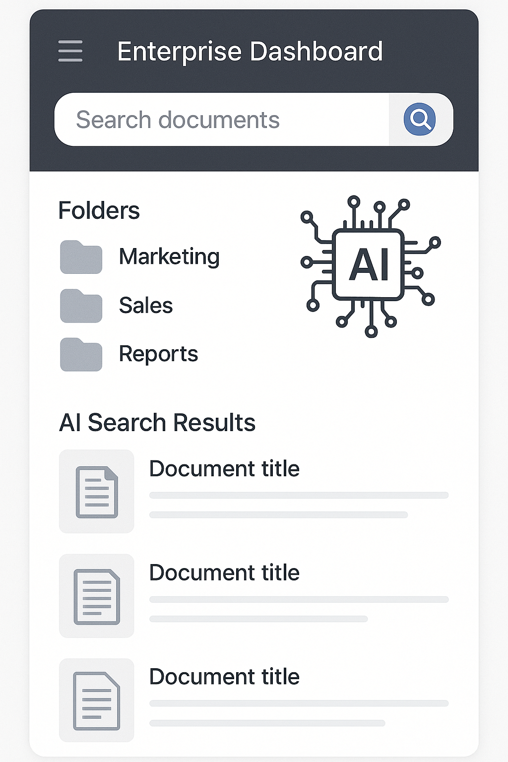Open the third Document title link
The width and height of the screenshot is (508, 762).
point(224,677)
